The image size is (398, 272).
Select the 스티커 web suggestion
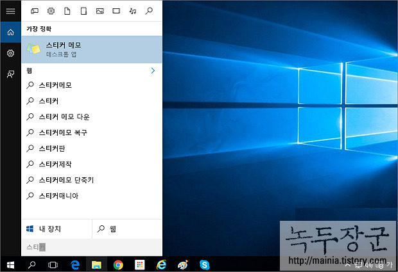[x=92, y=101]
